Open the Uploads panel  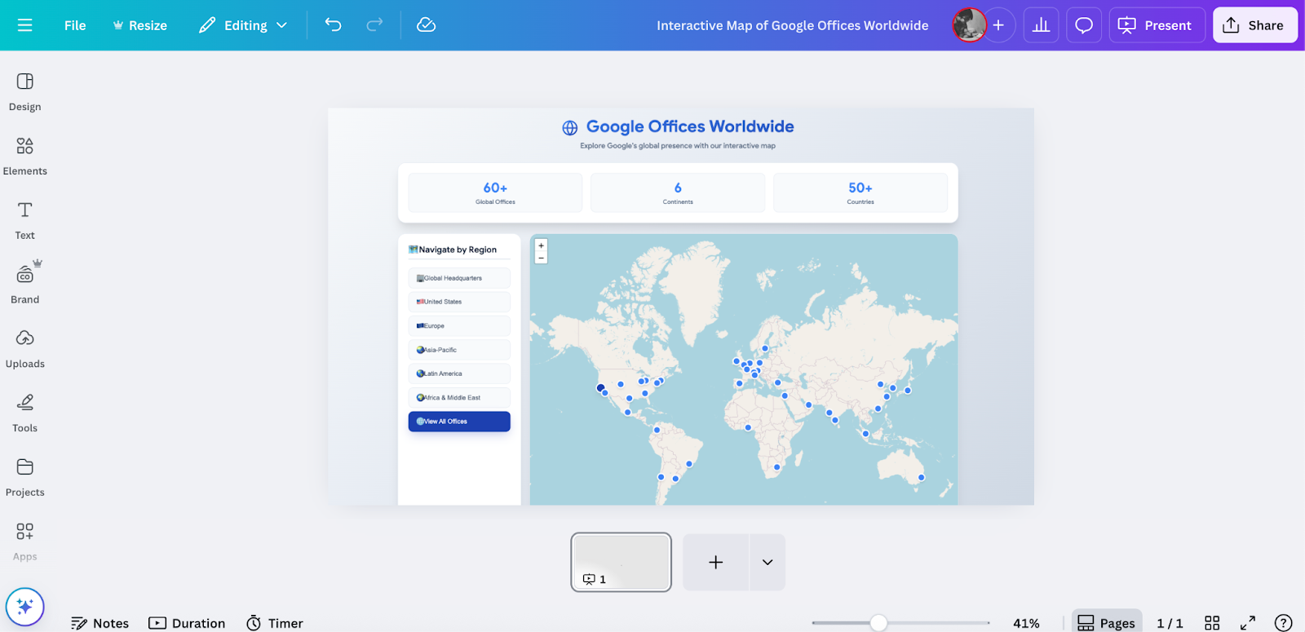click(x=25, y=349)
